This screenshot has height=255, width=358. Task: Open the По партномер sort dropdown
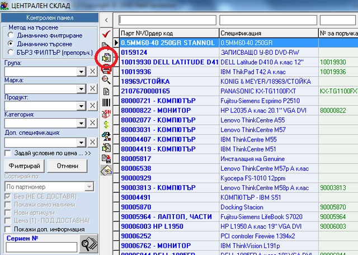point(89,187)
